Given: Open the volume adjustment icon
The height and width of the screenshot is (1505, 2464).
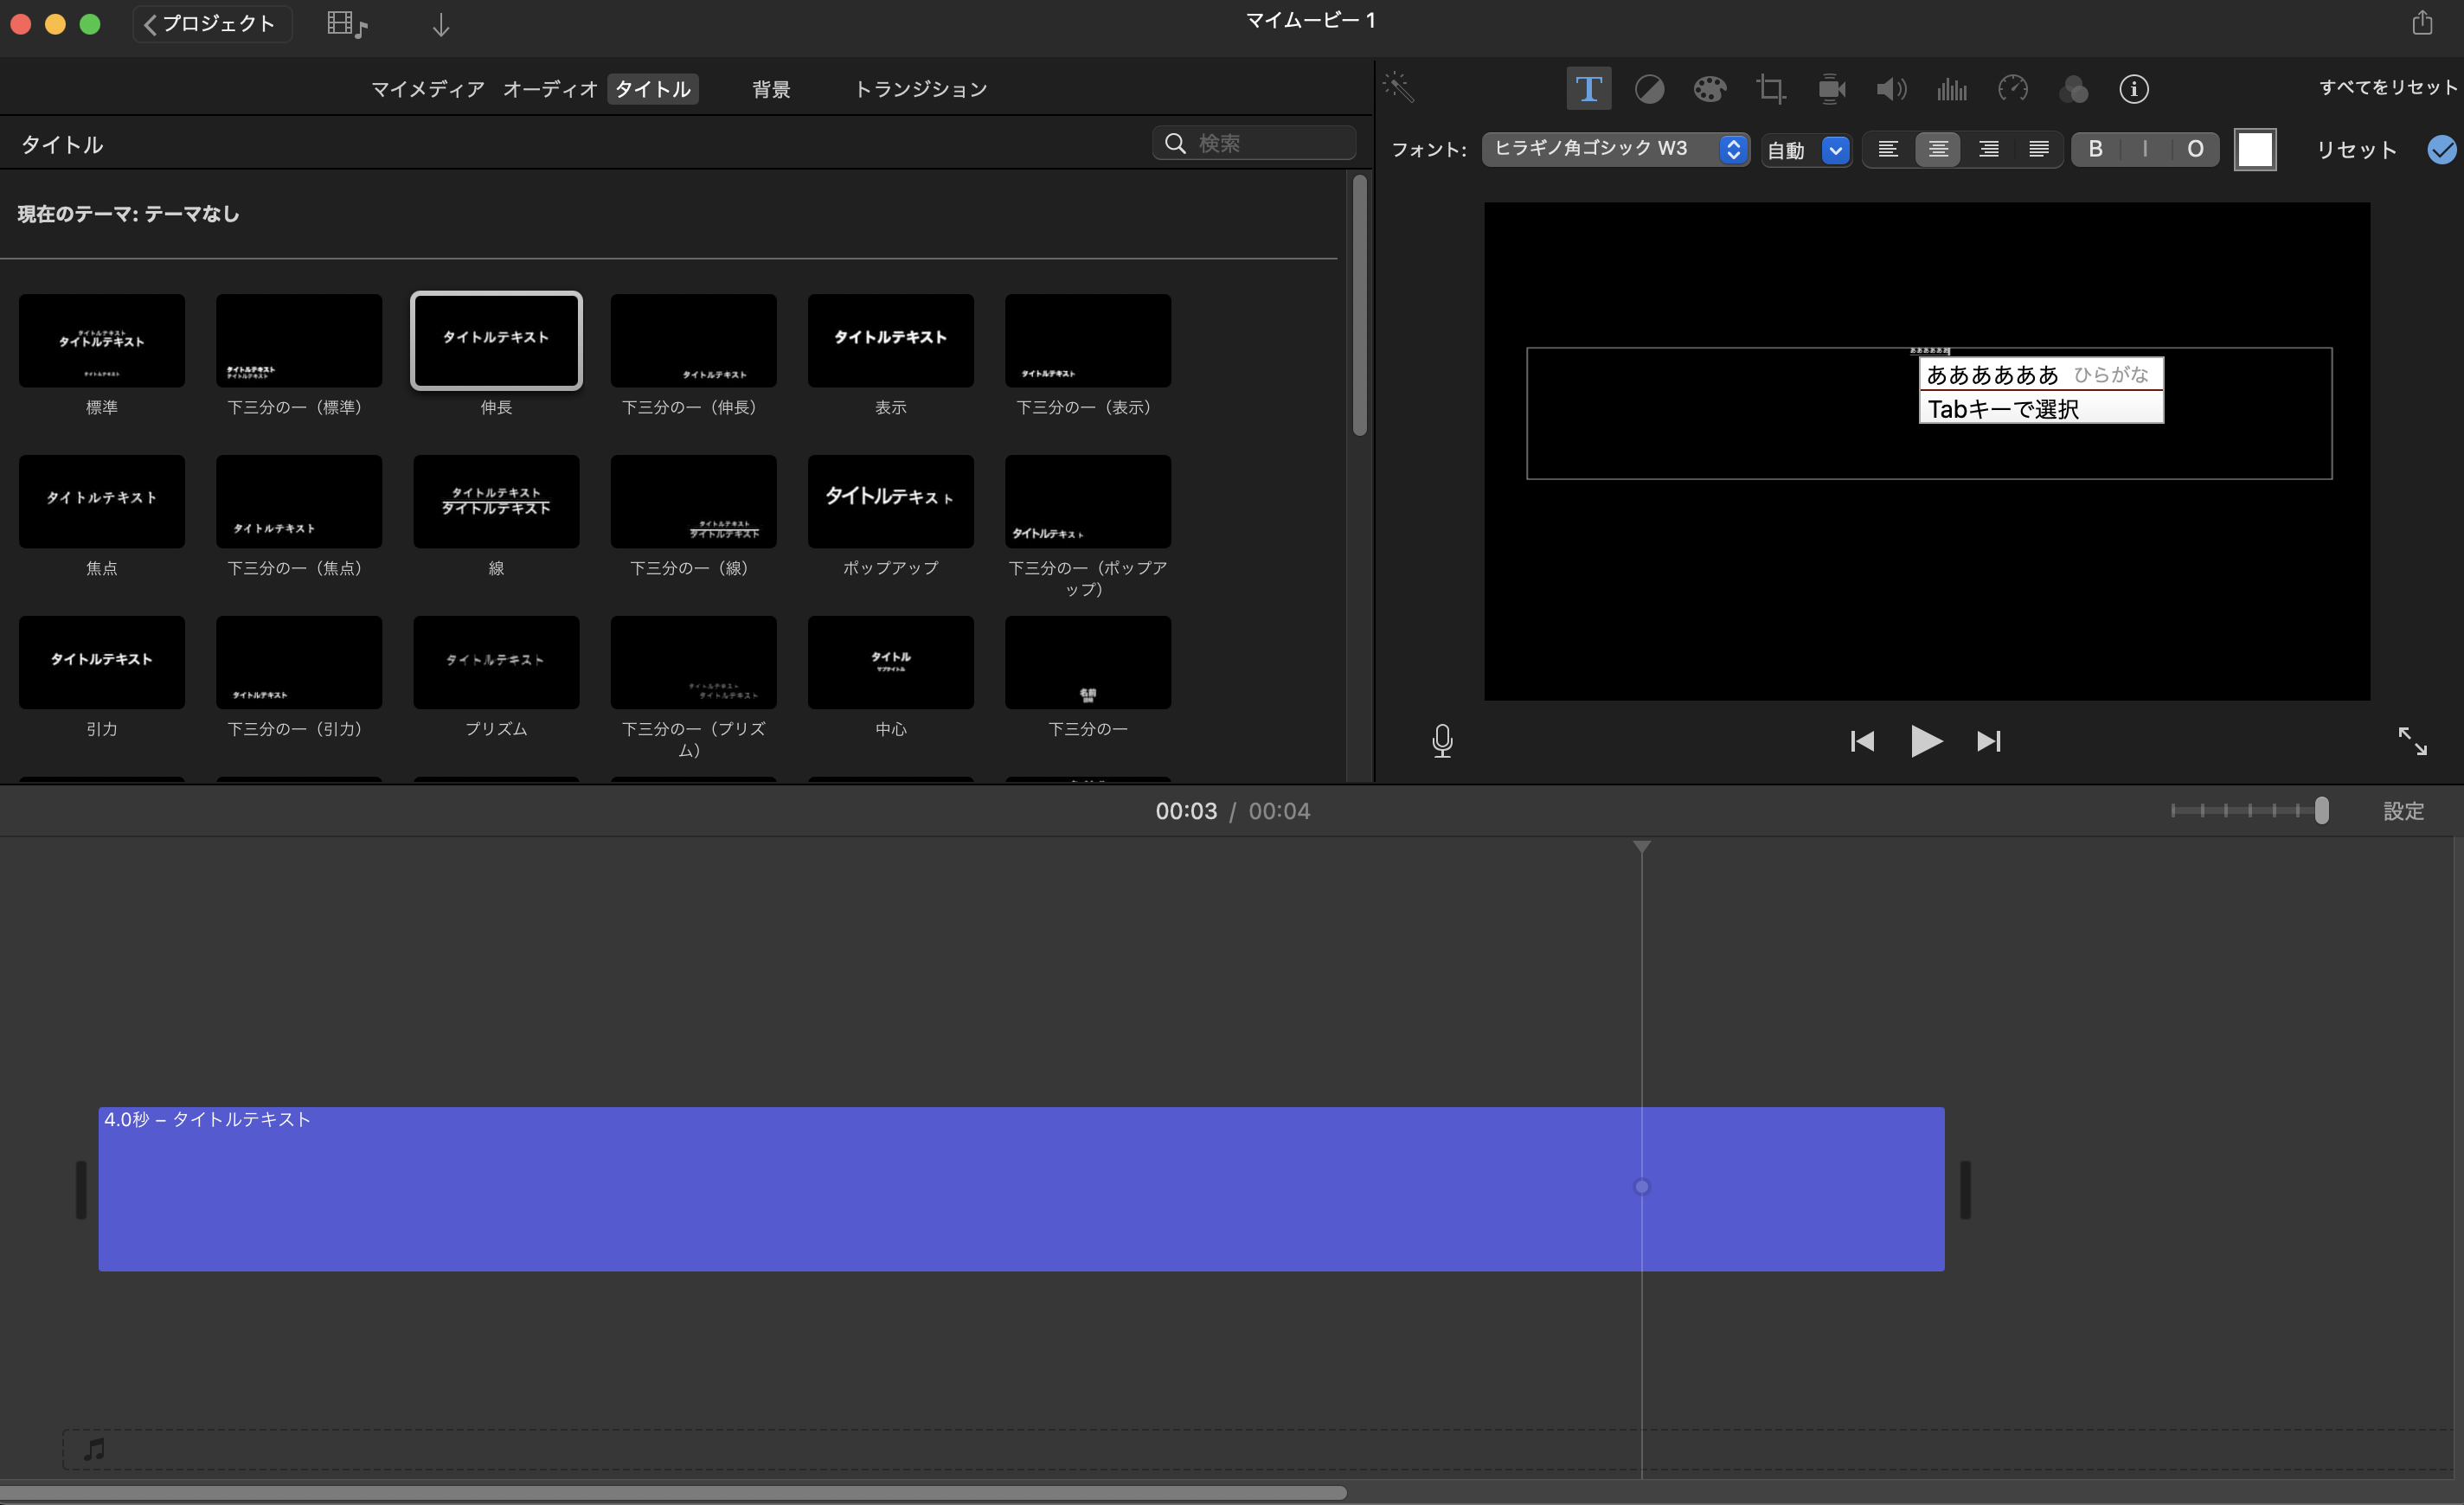Looking at the screenshot, I should click(x=1891, y=89).
